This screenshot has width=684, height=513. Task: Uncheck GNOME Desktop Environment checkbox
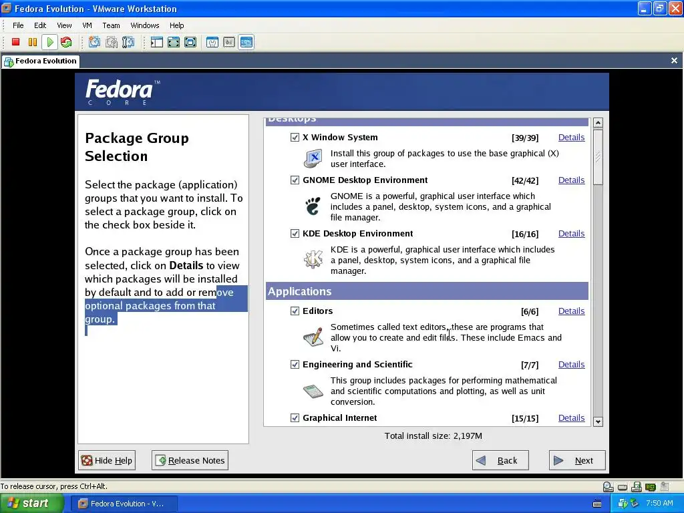[295, 180]
